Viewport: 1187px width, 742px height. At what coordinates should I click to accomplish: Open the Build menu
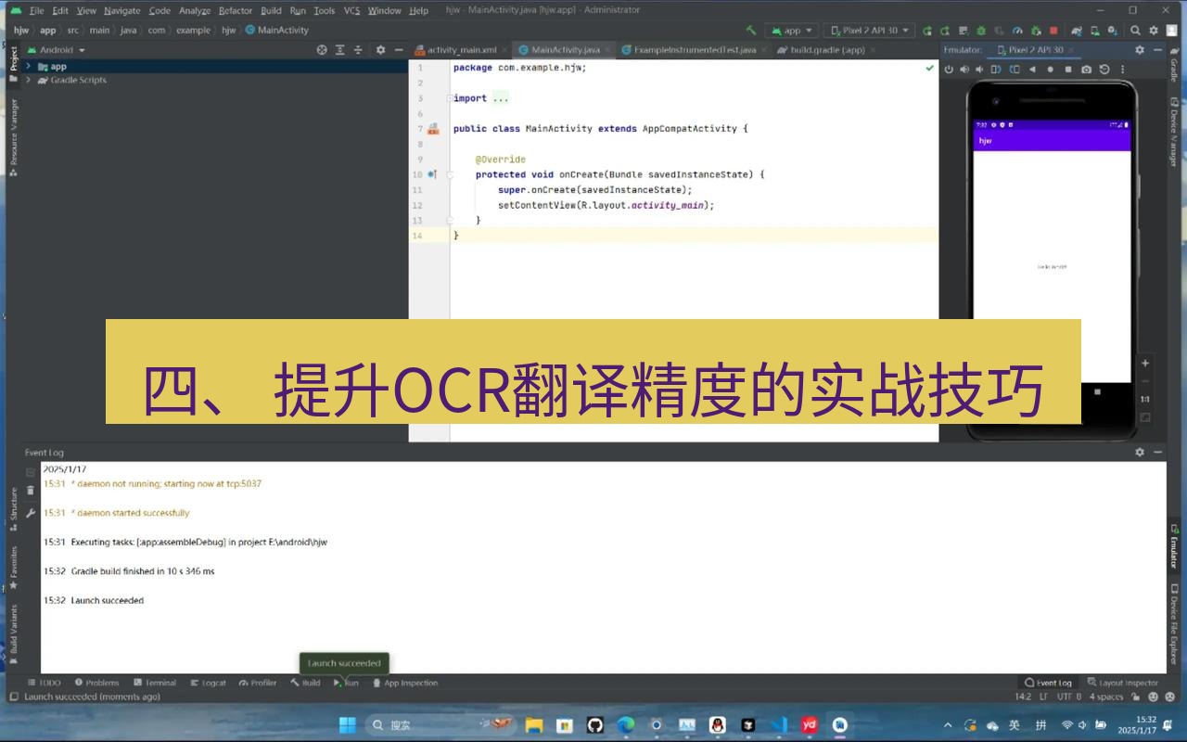click(271, 10)
